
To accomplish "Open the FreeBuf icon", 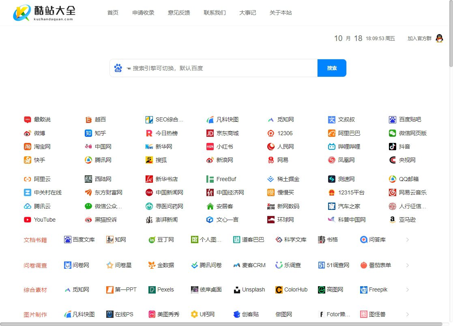I will [210, 179].
